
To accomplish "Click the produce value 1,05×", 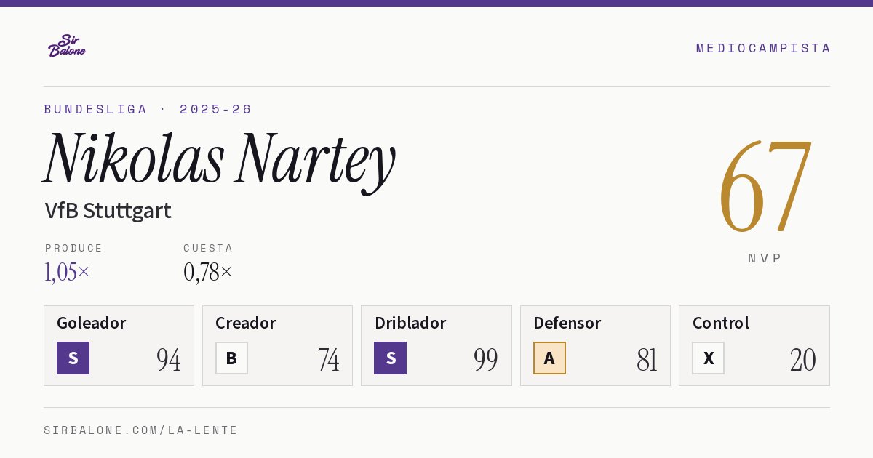I will click(67, 272).
